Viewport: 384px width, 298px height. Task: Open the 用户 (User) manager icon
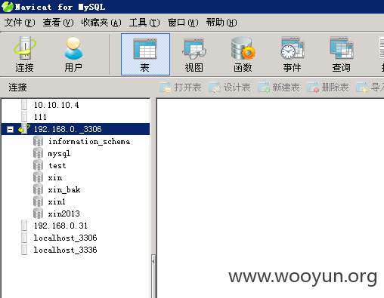pos(73,54)
